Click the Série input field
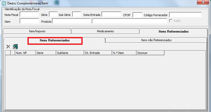The width and height of the screenshot is (211, 112). 53,14
